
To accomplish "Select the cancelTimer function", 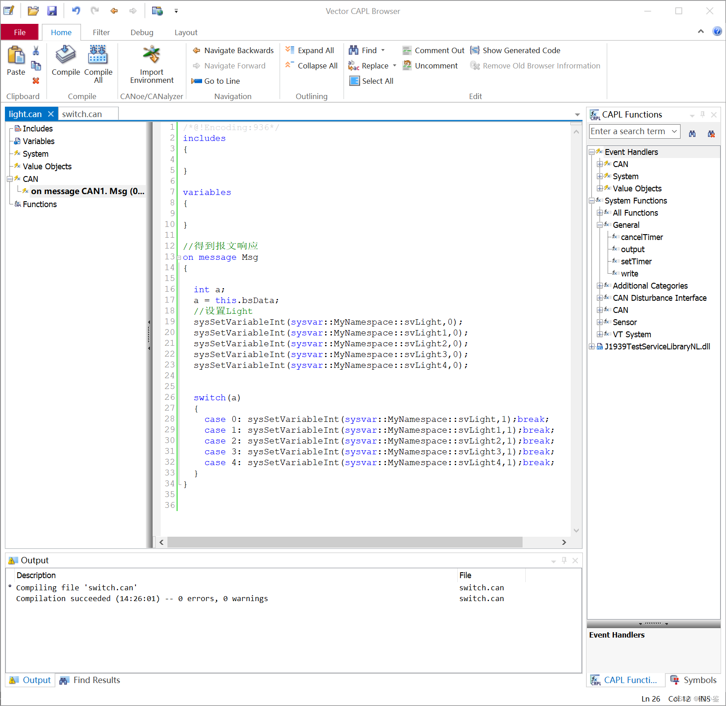I will click(x=642, y=237).
